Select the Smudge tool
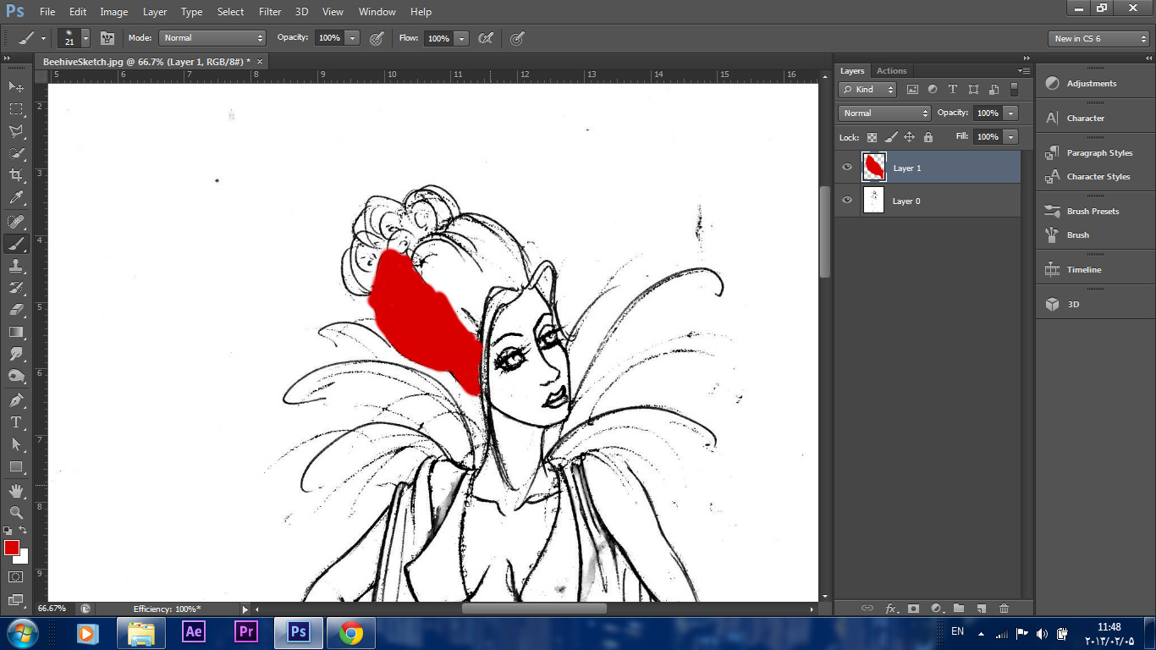The height and width of the screenshot is (650, 1156). click(16, 354)
